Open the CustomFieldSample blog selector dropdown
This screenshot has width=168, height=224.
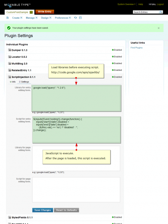coord(31,12)
